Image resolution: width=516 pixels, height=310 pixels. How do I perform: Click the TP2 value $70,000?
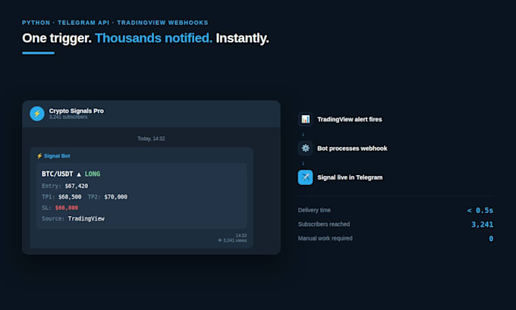coord(115,197)
